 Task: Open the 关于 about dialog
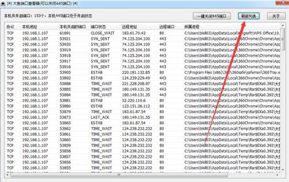276,16
